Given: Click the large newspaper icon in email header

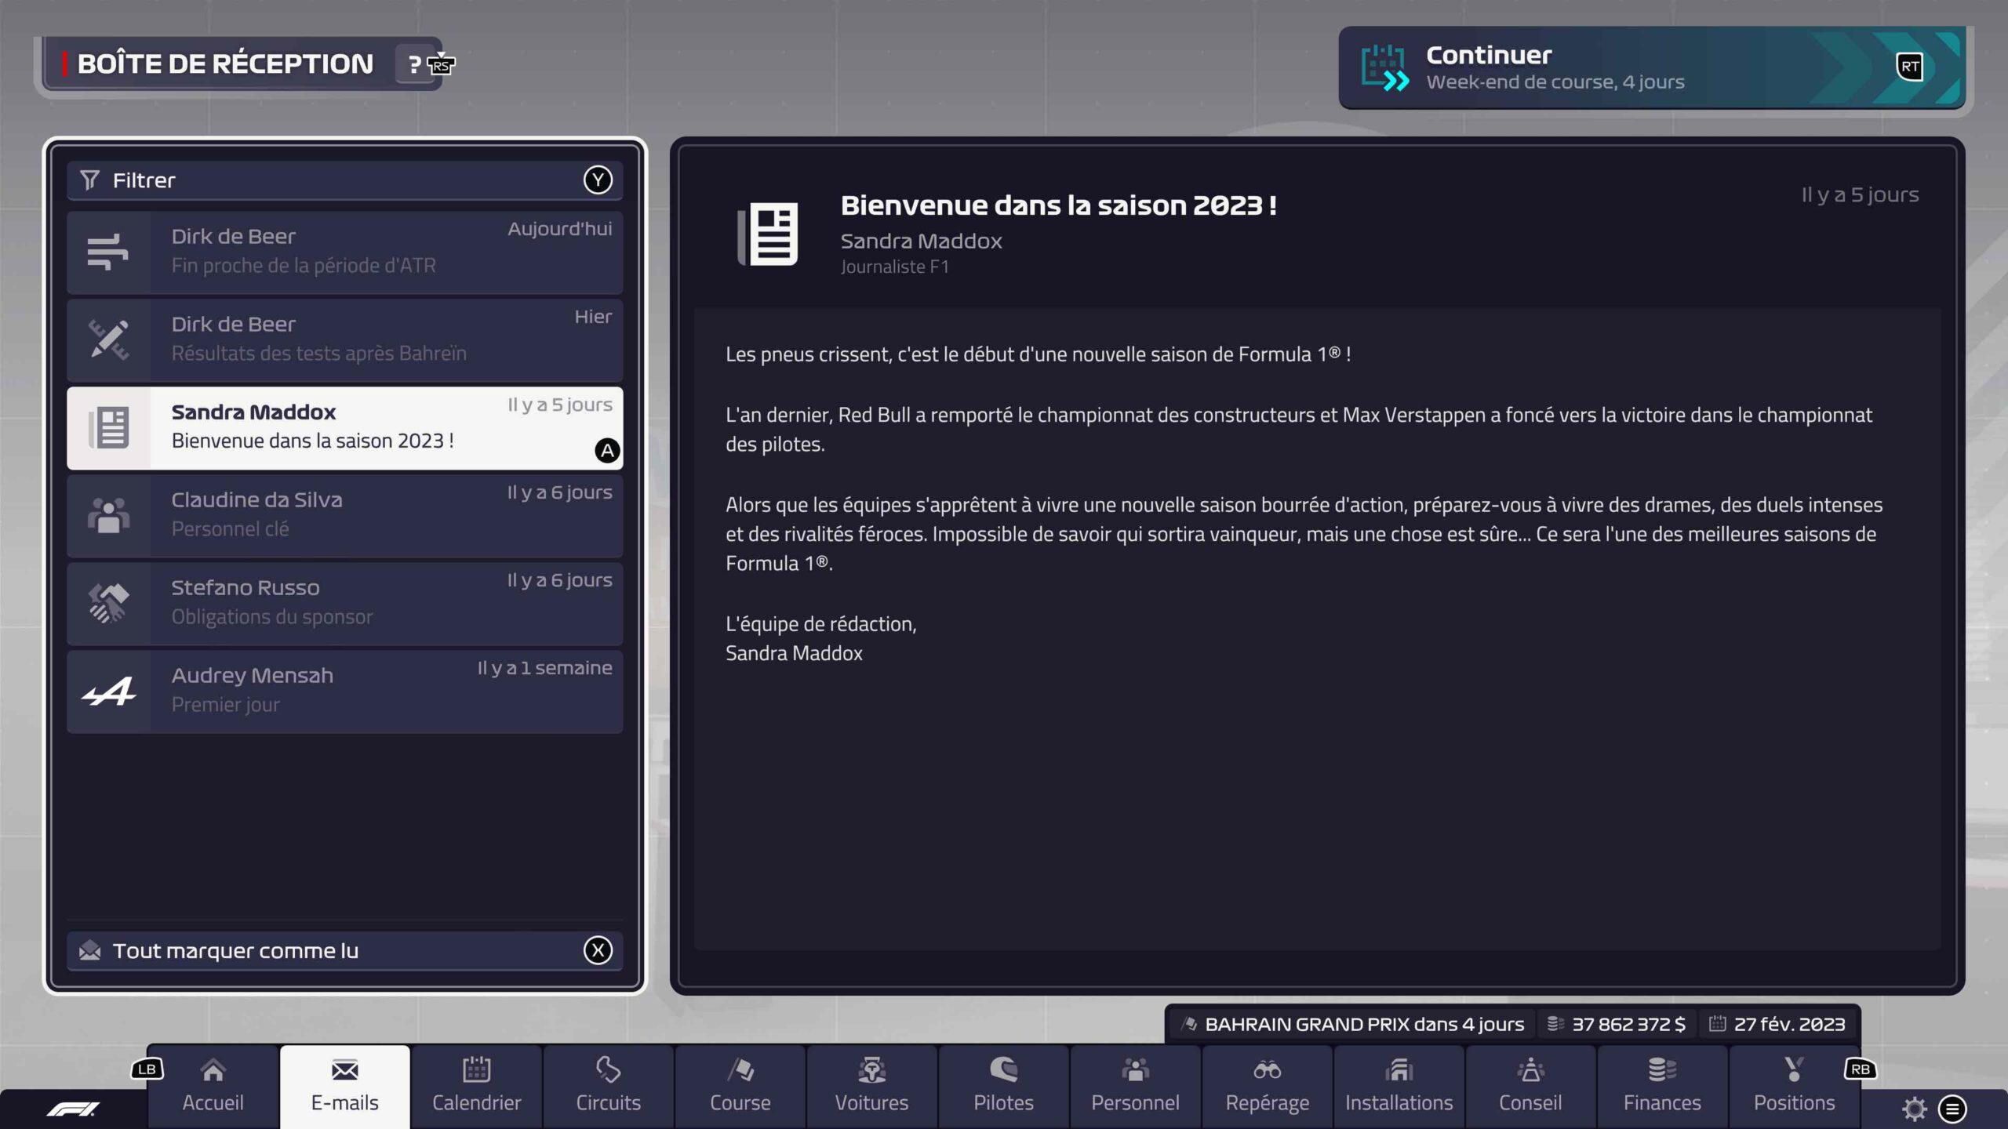Looking at the screenshot, I should (768, 234).
